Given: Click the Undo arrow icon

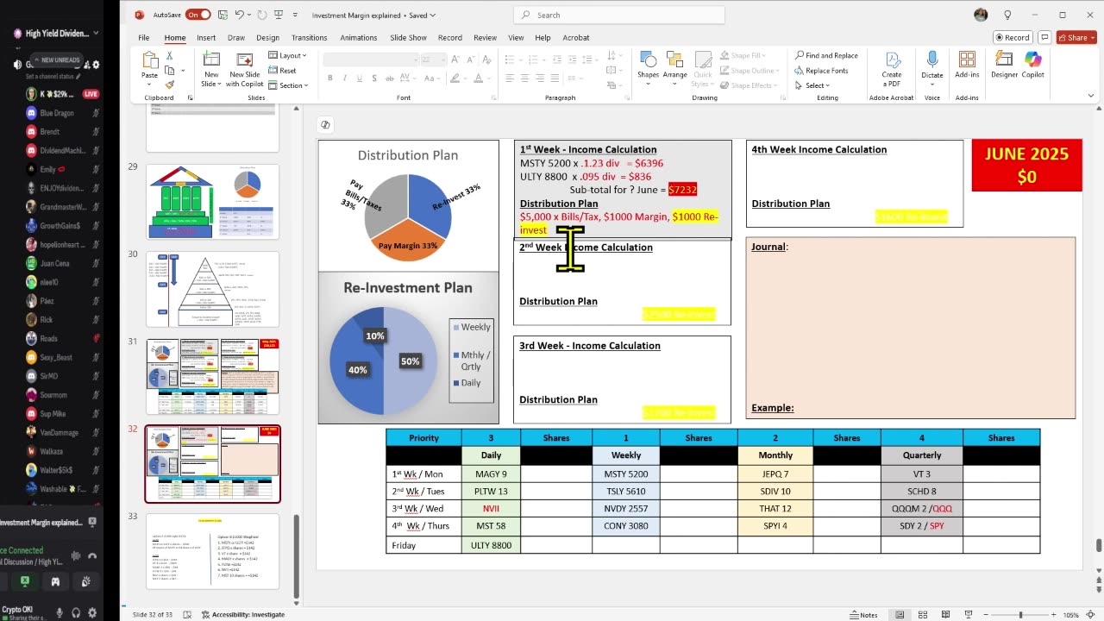Looking at the screenshot, I should click(241, 15).
